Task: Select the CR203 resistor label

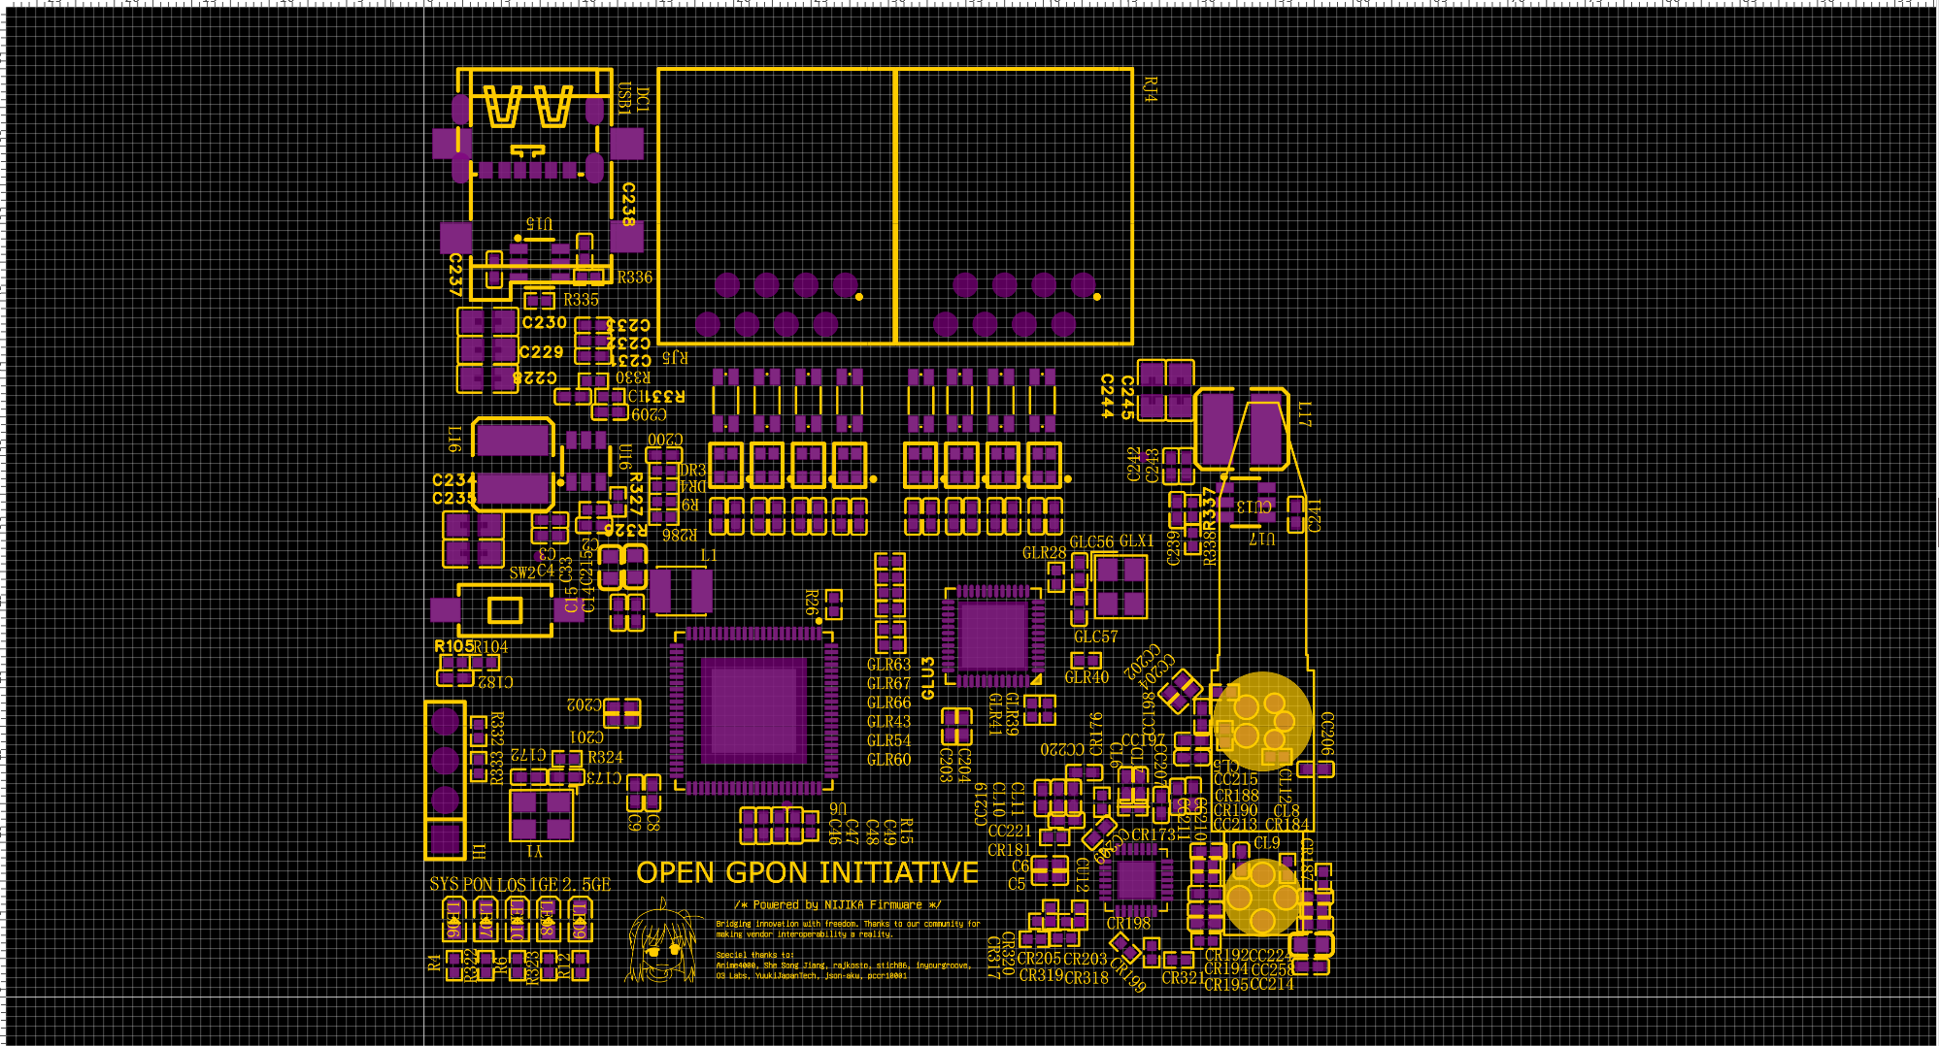Action: tap(1085, 959)
